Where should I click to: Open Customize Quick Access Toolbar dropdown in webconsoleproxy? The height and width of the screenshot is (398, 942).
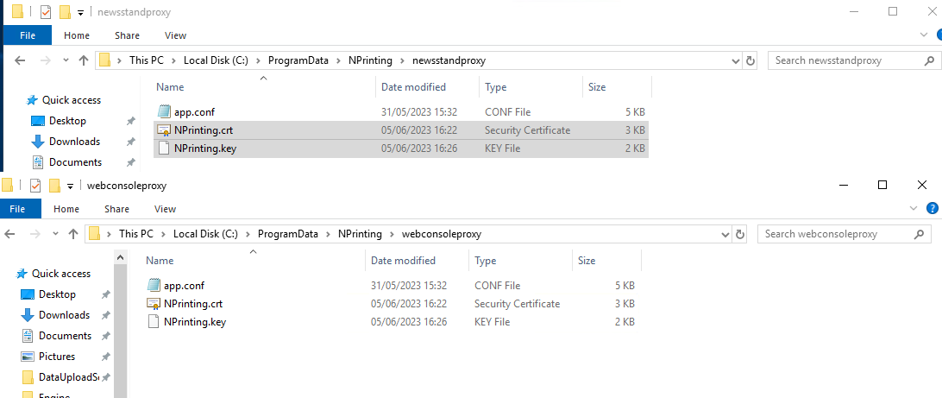(70, 186)
